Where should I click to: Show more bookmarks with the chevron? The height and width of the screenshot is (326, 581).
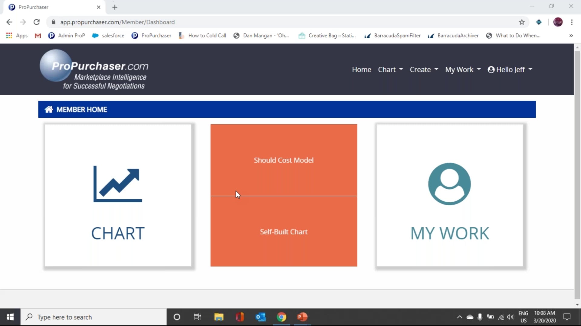click(x=571, y=36)
